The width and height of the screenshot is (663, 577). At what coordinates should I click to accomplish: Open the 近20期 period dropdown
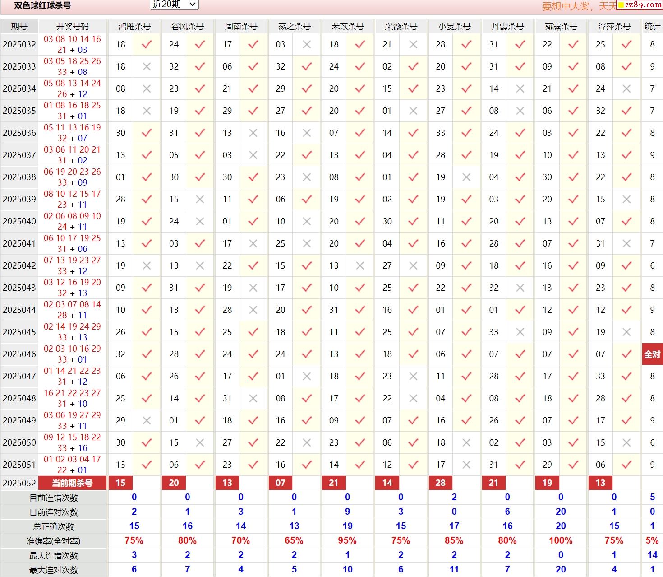pos(174,5)
